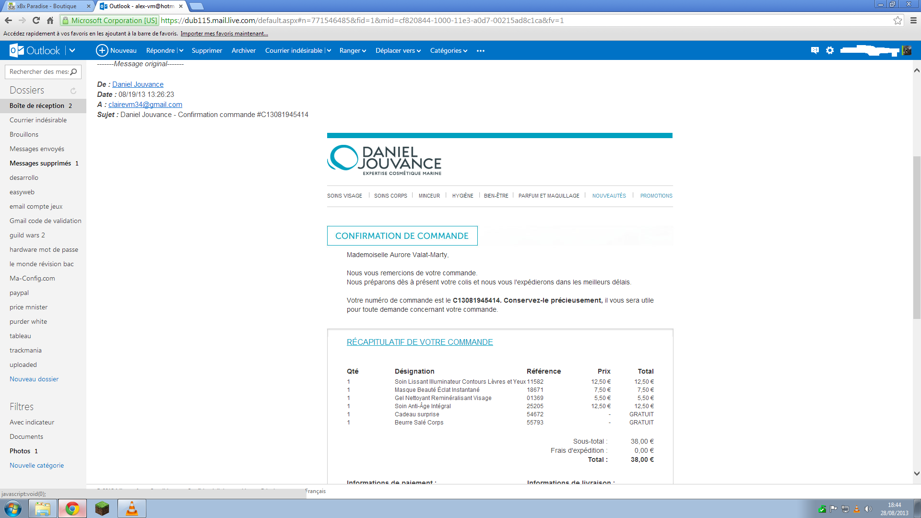Open the Catégories dropdown menu
921x518 pixels.
pyautogui.click(x=449, y=50)
